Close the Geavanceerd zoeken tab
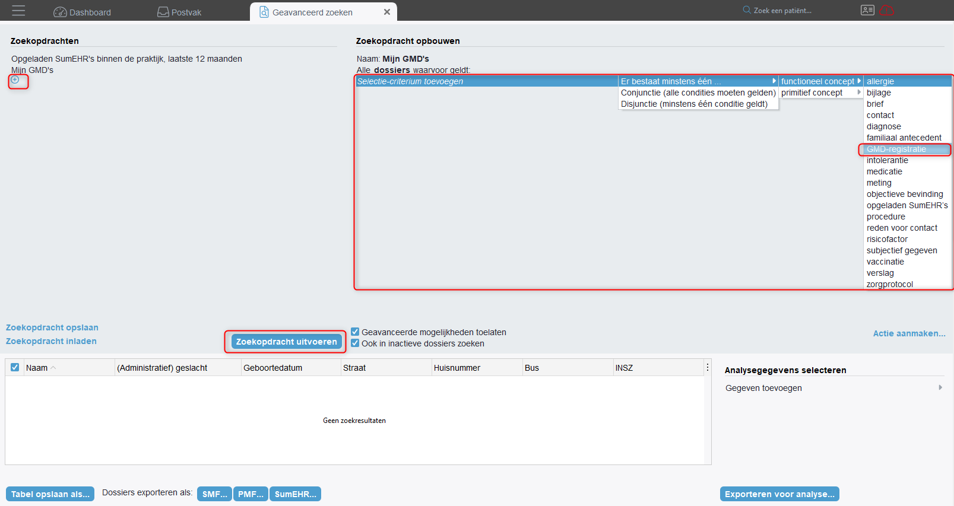Screen dimensions: 954x506 387,12
